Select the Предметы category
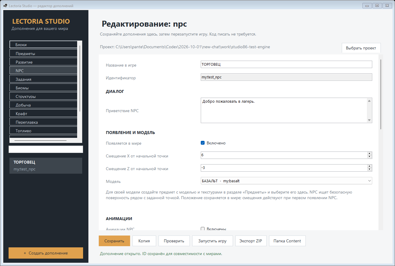This screenshot has width=395, height=266. click(43, 53)
